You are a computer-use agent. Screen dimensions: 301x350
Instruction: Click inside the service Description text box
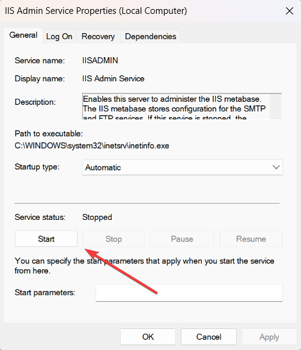(176, 107)
